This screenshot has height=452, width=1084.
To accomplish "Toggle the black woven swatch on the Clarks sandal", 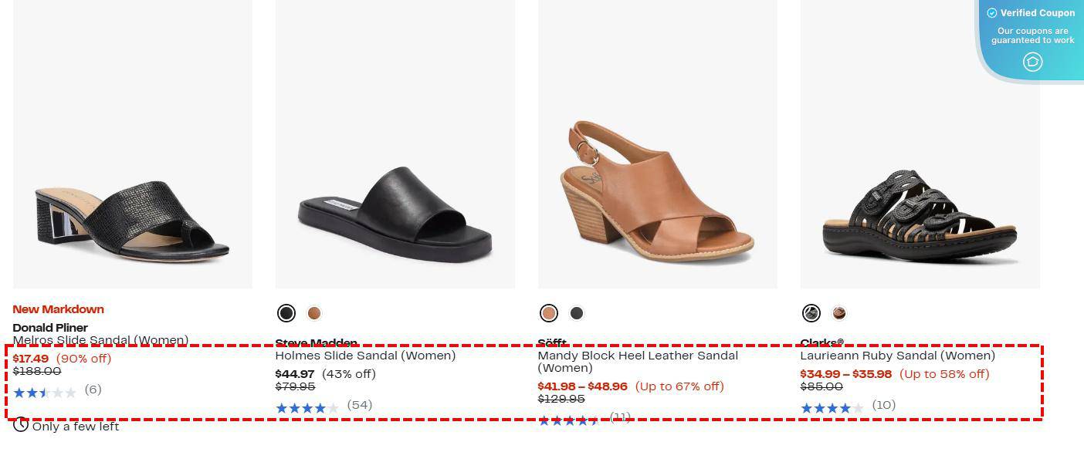I will 811,313.
